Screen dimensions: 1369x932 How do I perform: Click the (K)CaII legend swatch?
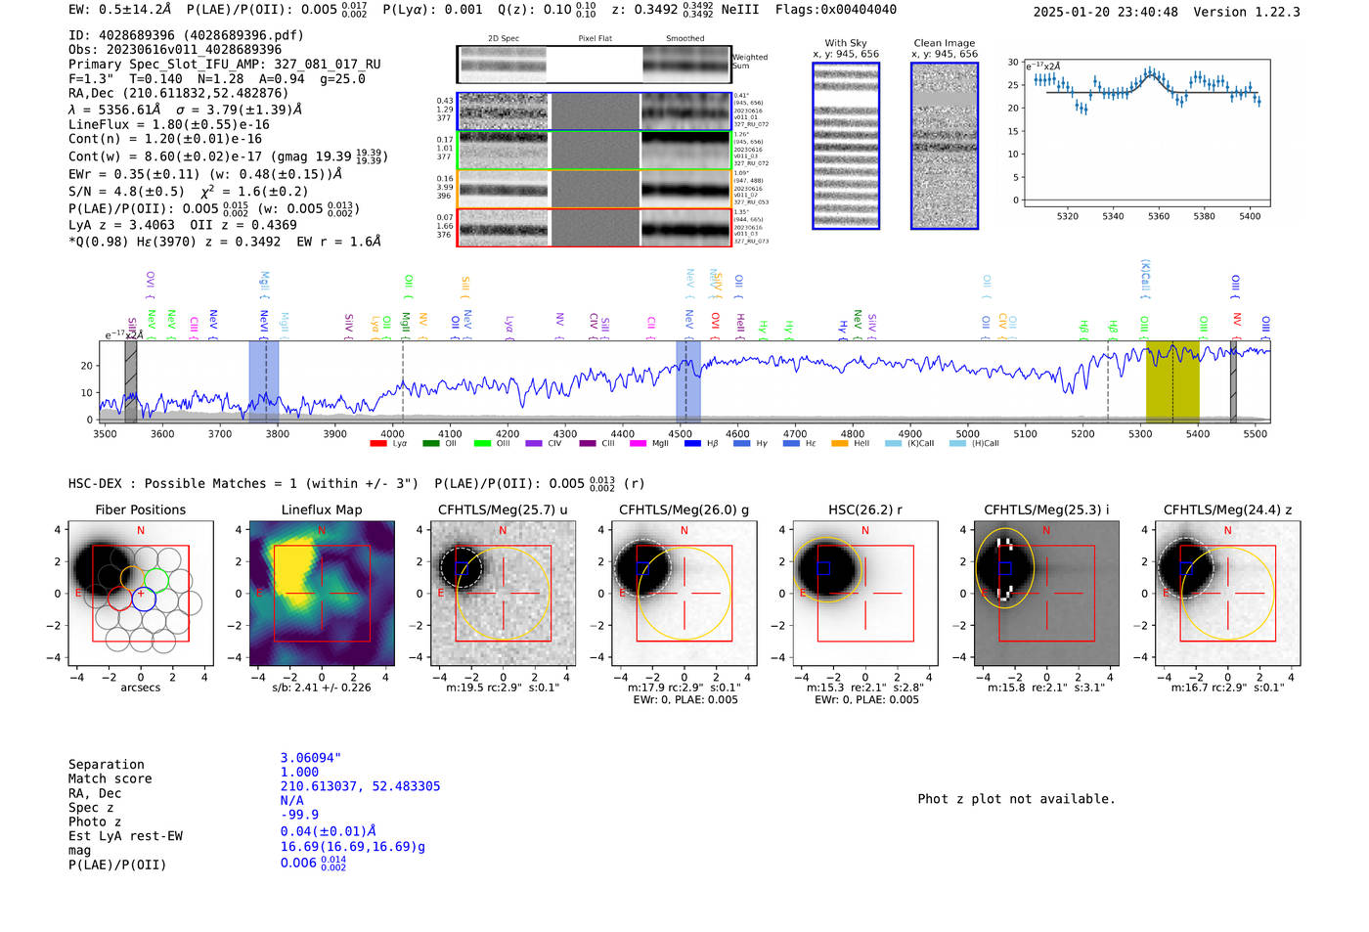(893, 444)
